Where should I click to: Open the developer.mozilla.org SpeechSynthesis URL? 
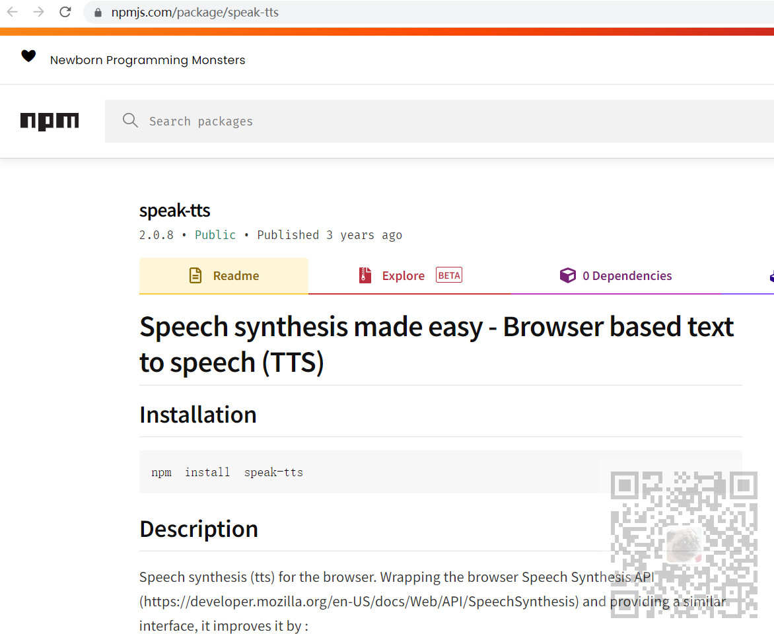[x=359, y=602]
